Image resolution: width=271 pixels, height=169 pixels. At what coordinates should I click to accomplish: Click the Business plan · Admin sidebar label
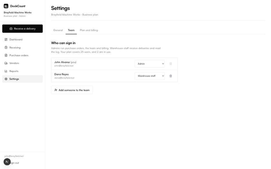15,16
